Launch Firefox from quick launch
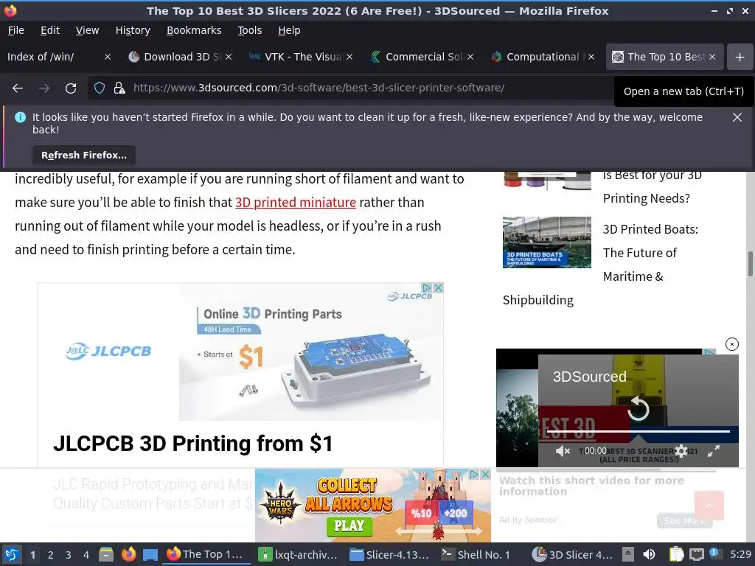Screen dimensions: 755x566 click(x=128, y=554)
